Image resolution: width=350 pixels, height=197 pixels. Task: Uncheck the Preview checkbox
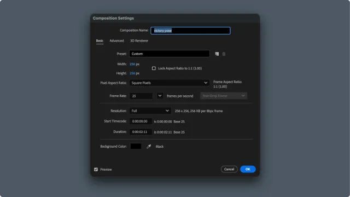tap(96, 170)
